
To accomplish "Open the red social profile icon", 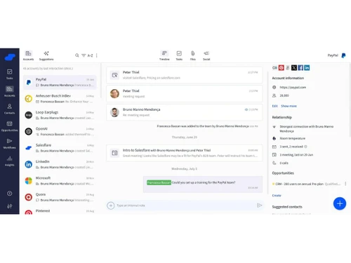I will coord(282,68).
